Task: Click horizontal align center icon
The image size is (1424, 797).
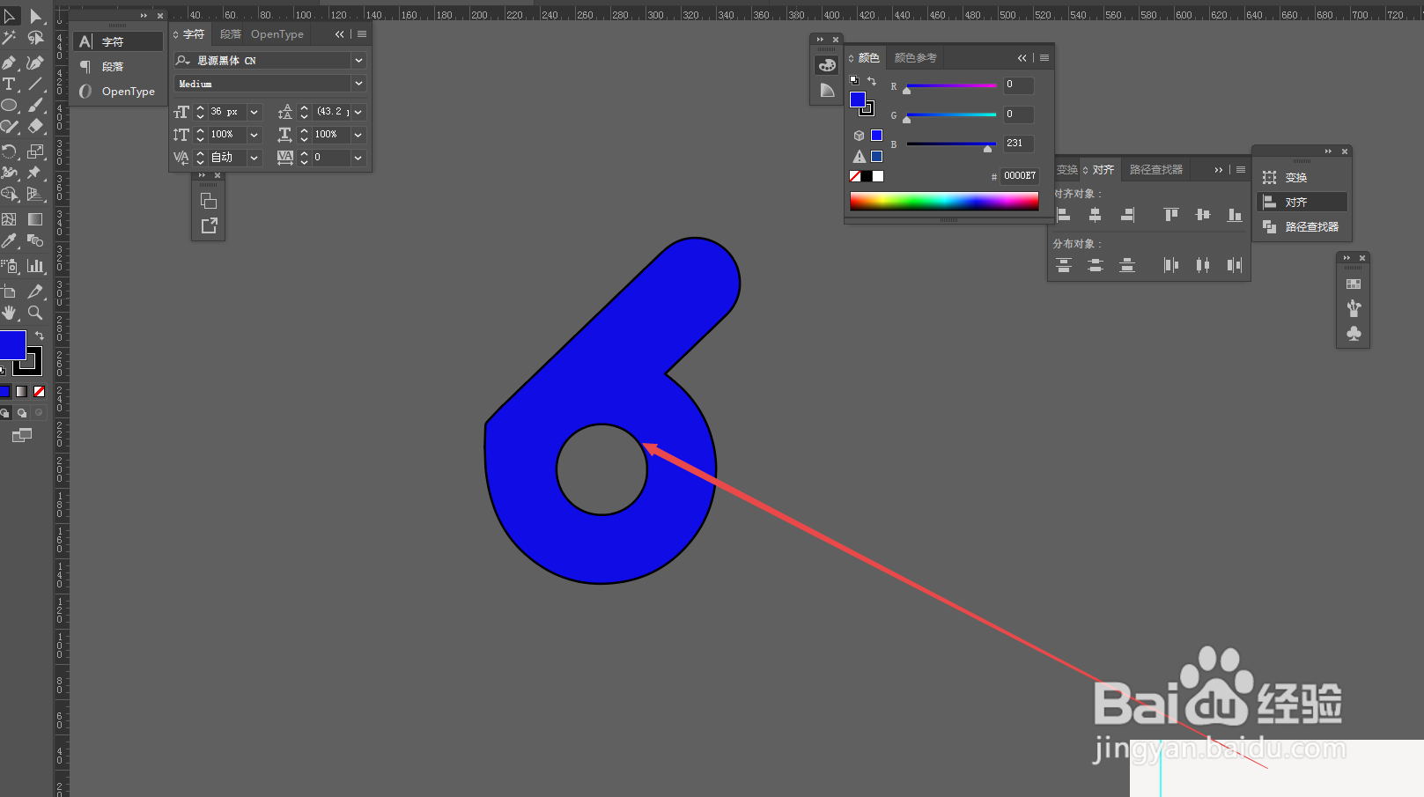Action: click(1095, 215)
